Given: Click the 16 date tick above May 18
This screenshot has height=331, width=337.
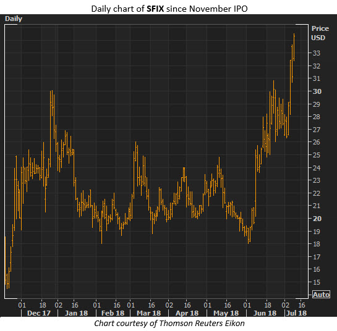Looking at the screenshot, I should click(x=228, y=305).
